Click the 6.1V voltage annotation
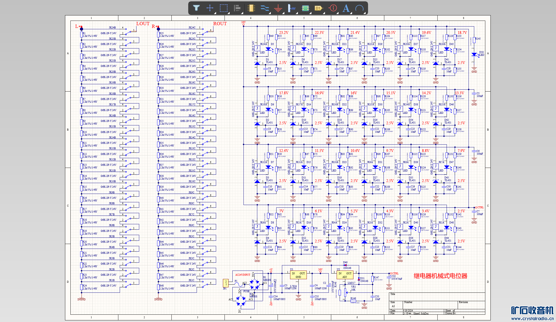This screenshot has width=556, height=322. [x=318, y=211]
